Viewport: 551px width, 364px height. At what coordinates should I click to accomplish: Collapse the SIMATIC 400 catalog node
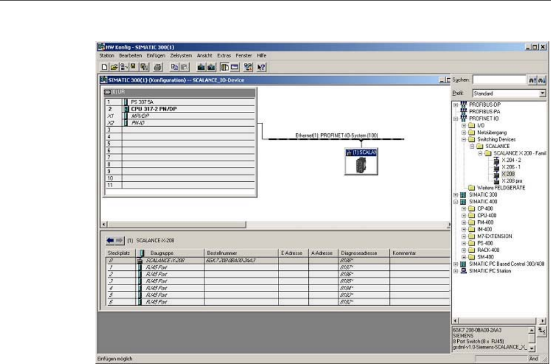coord(456,202)
